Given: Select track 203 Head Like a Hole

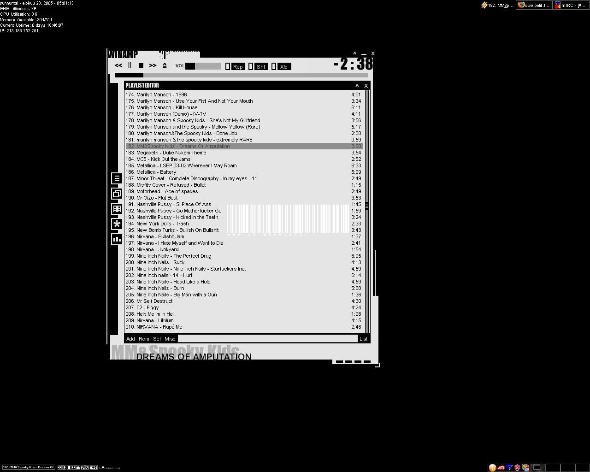Looking at the screenshot, I should tap(244, 282).
